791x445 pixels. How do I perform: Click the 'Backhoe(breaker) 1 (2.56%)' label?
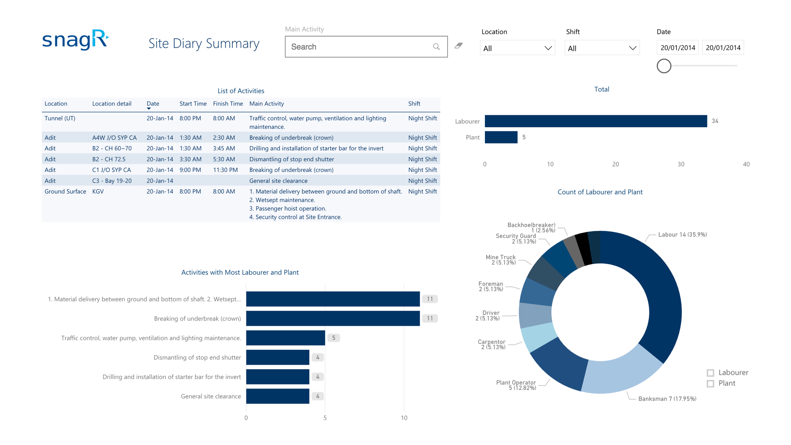click(x=531, y=228)
